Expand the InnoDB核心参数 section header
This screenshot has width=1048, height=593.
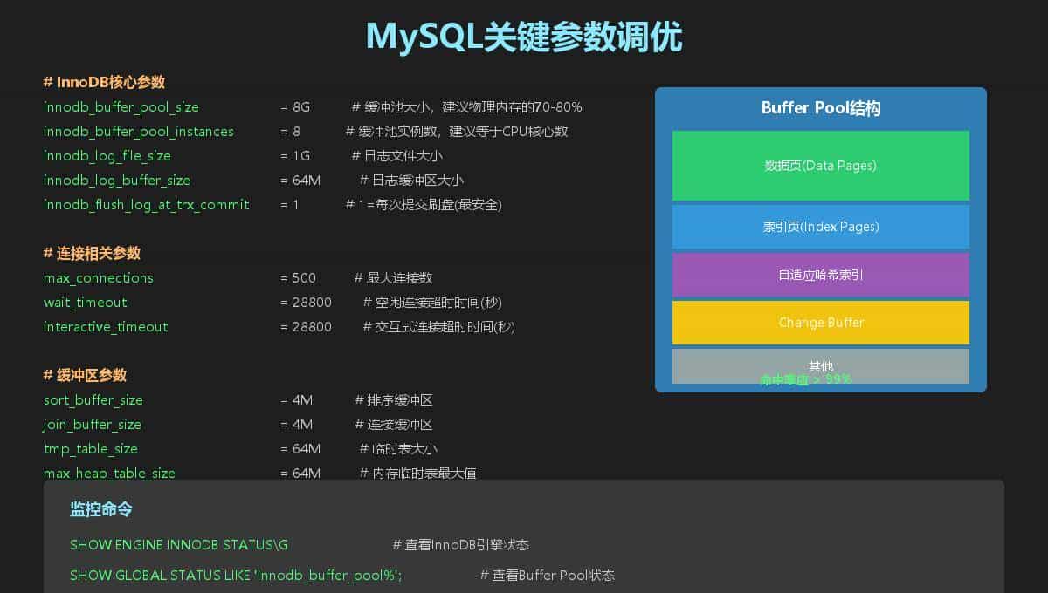click(x=93, y=81)
